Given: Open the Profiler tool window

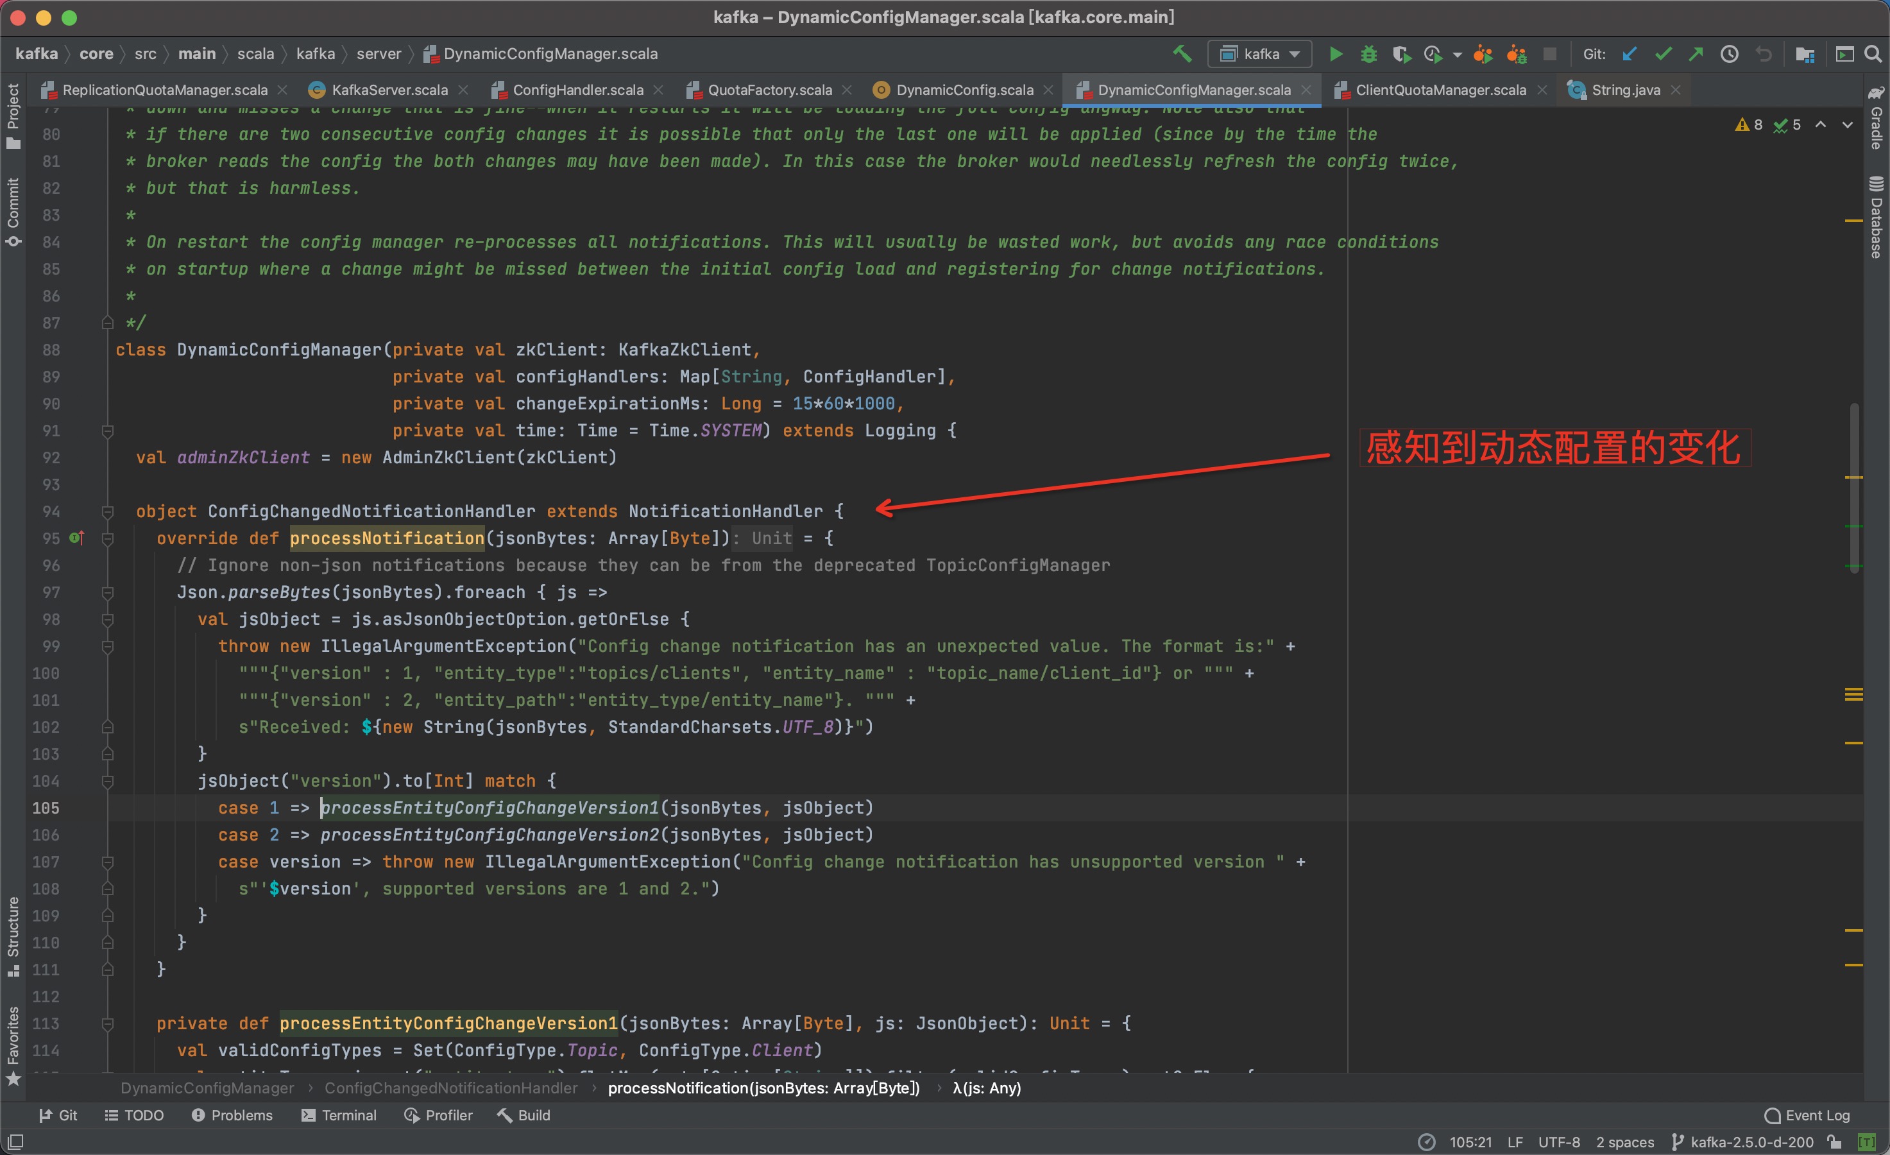Looking at the screenshot, I should [x=438, y=1115].
